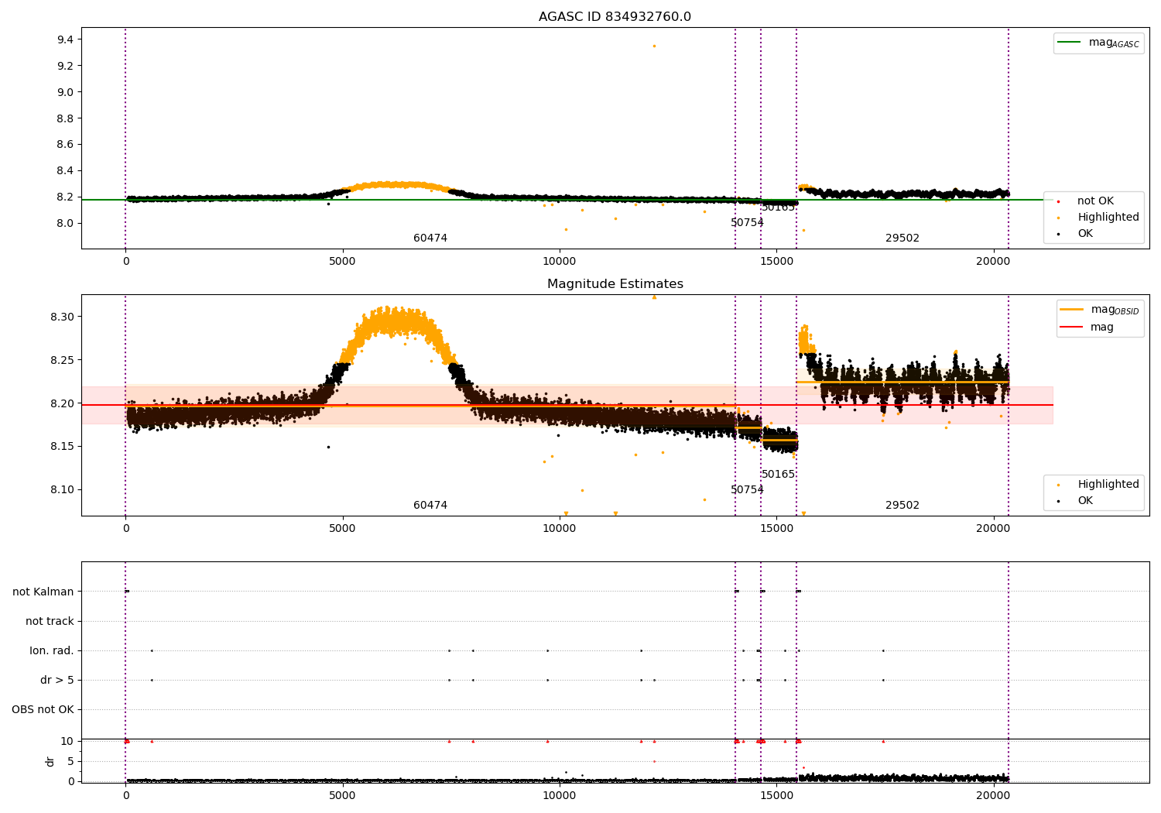Image resolution: width=1161 pixels, height=813 pixels.
Task: Click obsid label 29502 in Magnitude Estimates plot
Action: pos(902,506)
